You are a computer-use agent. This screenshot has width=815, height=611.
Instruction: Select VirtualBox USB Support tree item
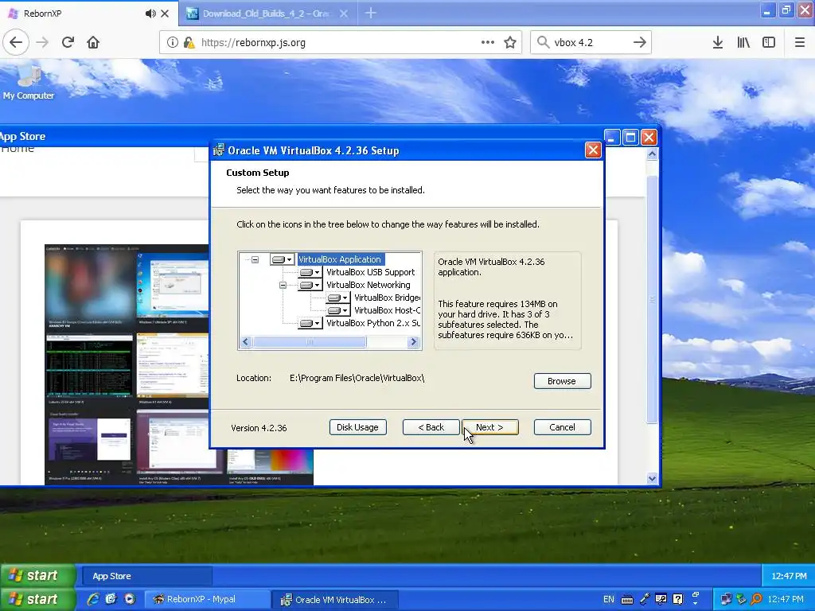[x=371, y=272]
